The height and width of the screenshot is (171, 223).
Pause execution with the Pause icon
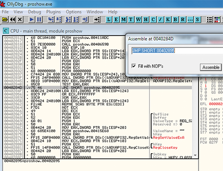(x=39, y=20)
